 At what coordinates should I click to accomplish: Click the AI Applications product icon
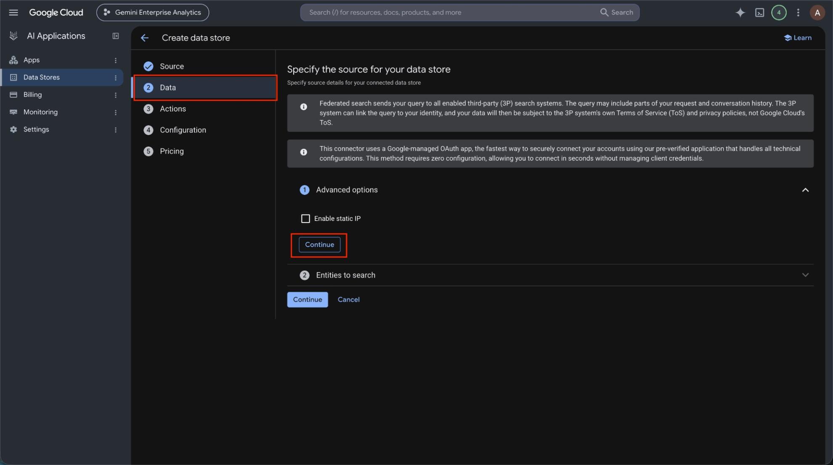coord(13,36)
